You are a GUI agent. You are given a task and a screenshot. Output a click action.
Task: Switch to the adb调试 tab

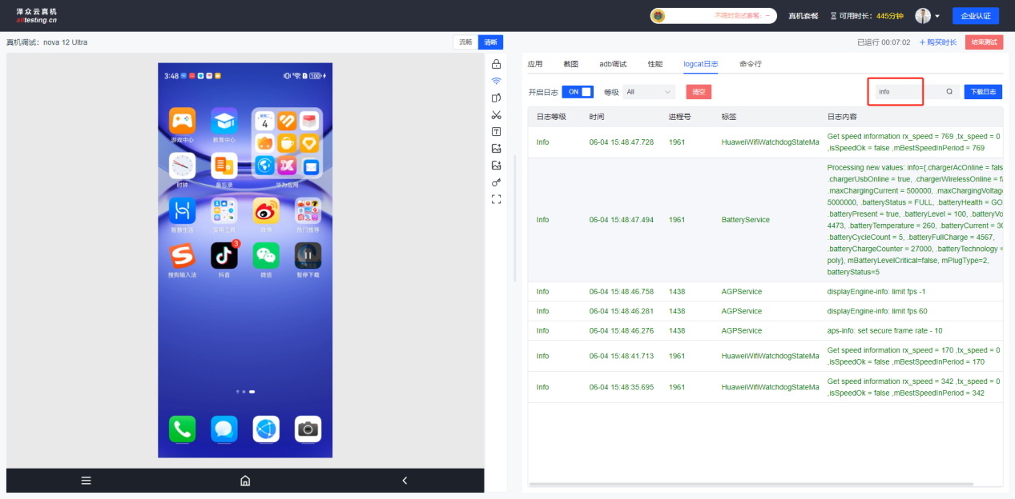coord(613,64)
